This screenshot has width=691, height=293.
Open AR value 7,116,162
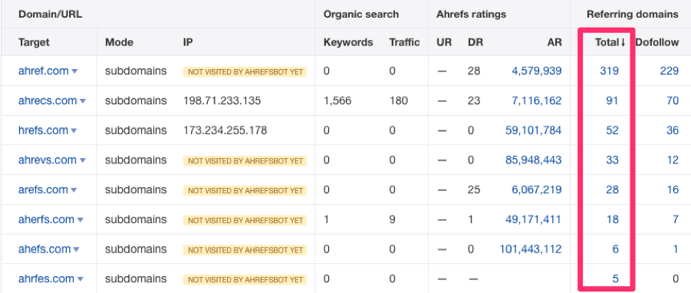[537, 100]
